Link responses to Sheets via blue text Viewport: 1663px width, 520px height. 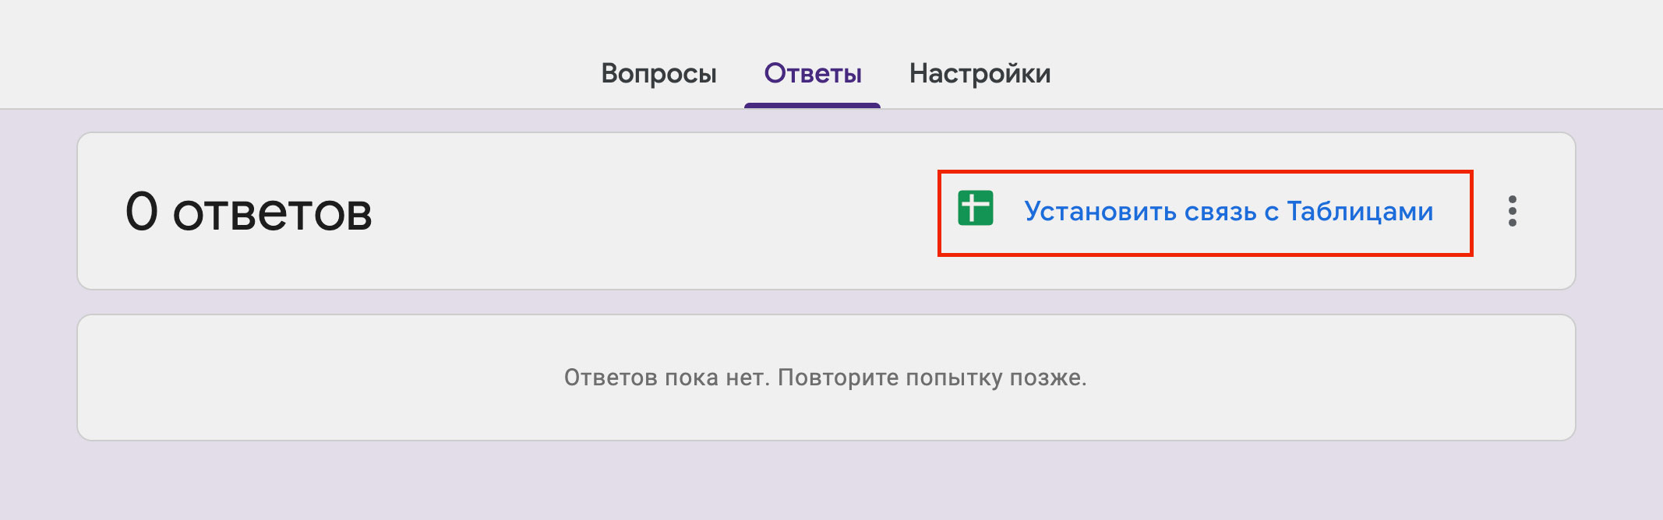1227,211
